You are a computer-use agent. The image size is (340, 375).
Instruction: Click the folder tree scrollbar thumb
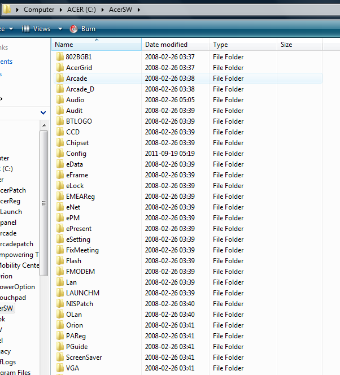point(43,203)
